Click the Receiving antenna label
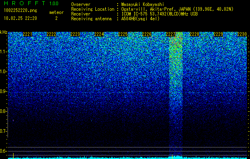This screenshot has height=159, width=250. 91,19
